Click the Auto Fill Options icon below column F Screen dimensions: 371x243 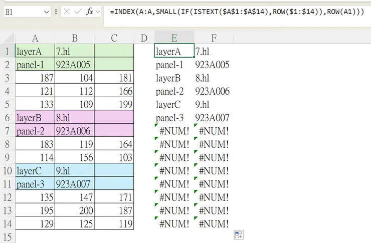[238, 235]
